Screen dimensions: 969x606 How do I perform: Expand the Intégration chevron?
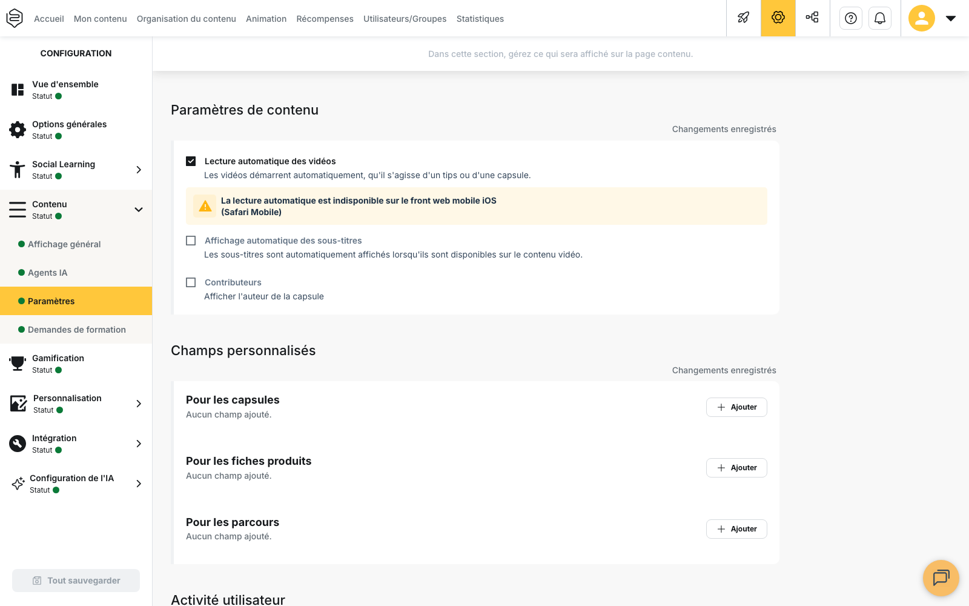(x=139, y=444)
